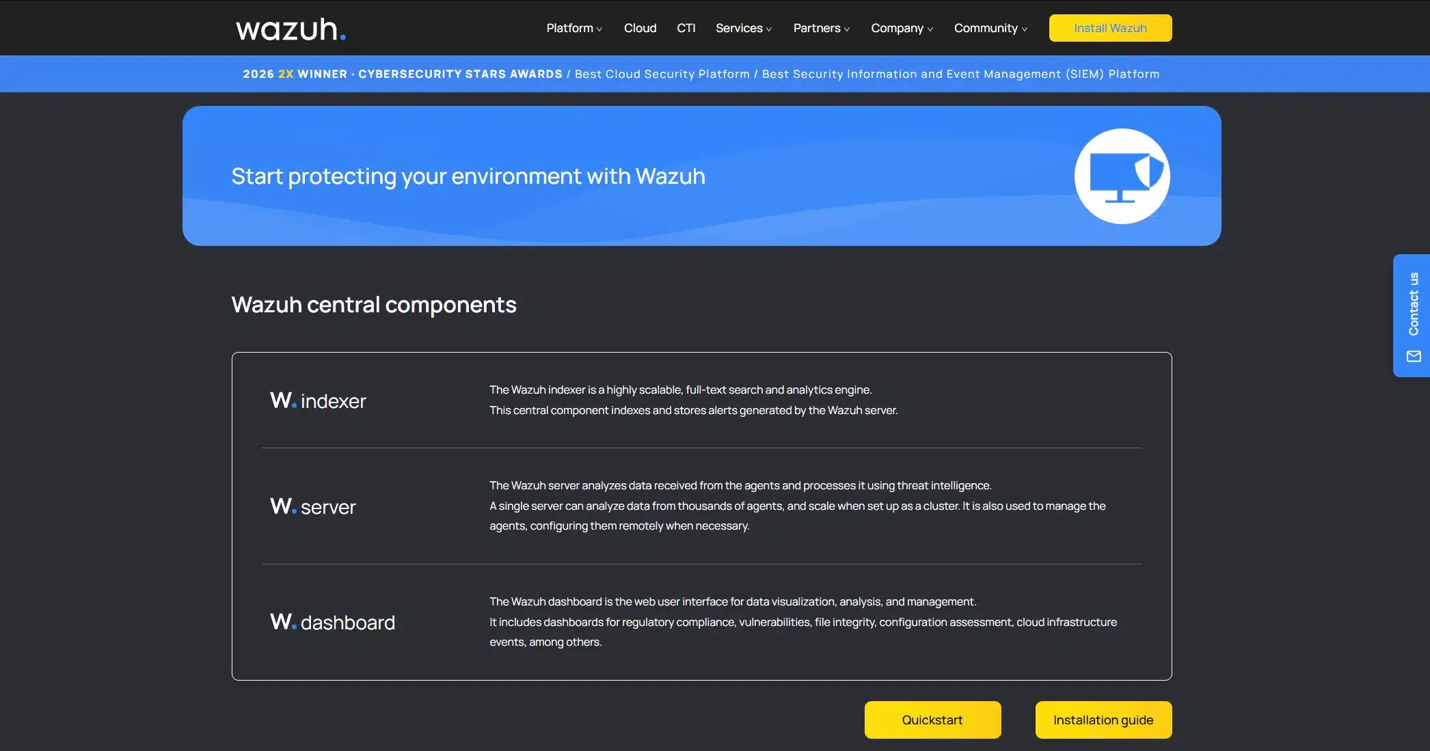Click the Wazuh indexer description text
Screen dimensions: 1430x751
click(693, 400)
